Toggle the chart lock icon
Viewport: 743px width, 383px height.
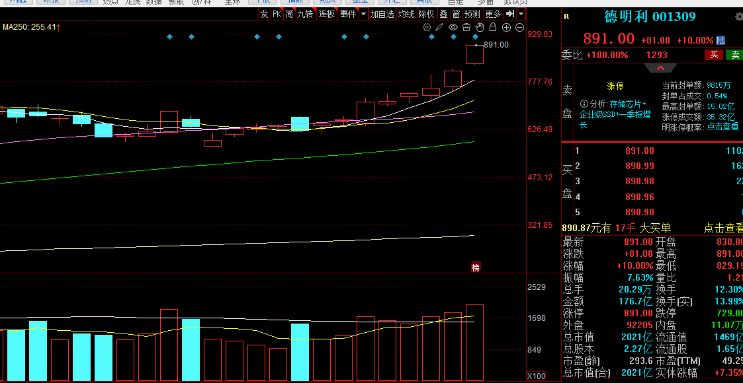click(493, 27)
